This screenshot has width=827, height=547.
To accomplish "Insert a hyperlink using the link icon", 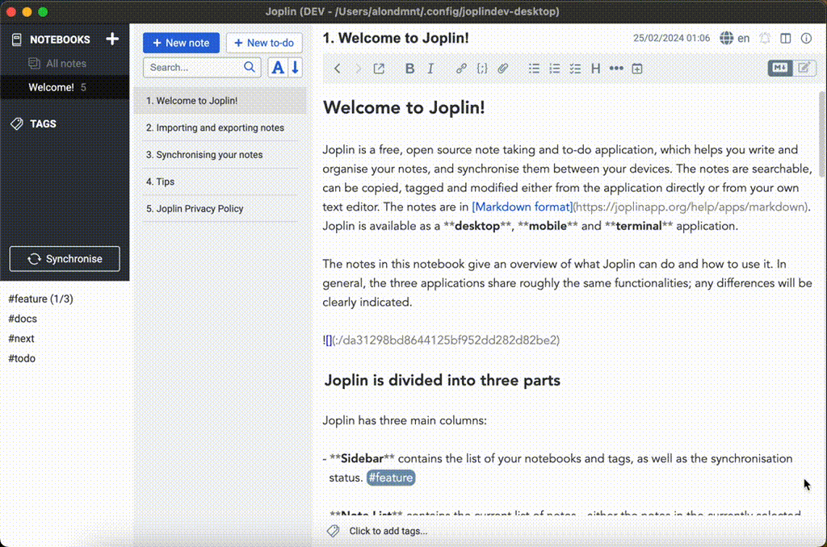I will pos(461,69).
